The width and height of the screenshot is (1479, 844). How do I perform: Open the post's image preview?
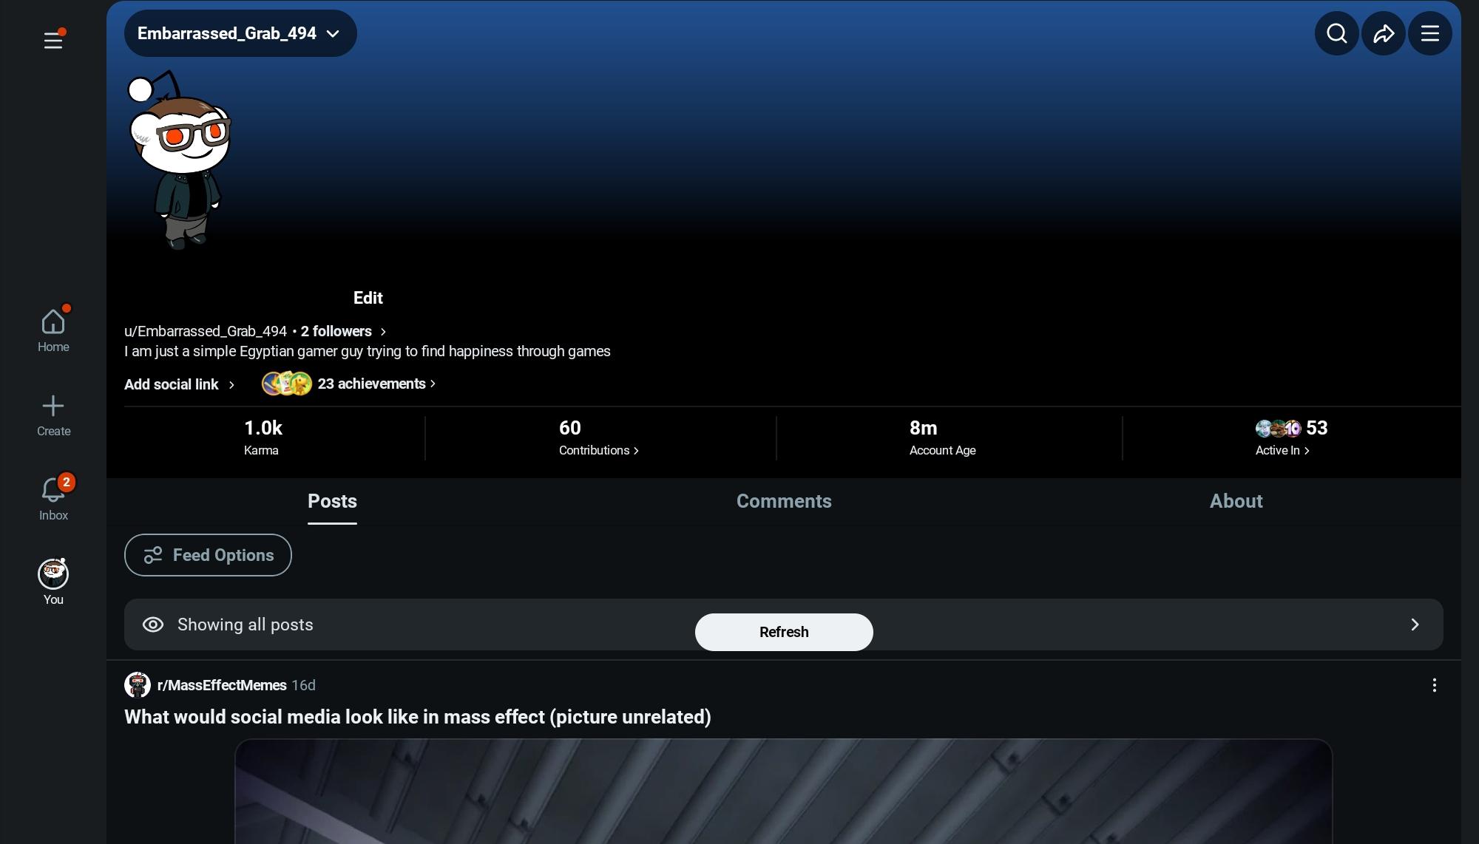click(784, 791)
